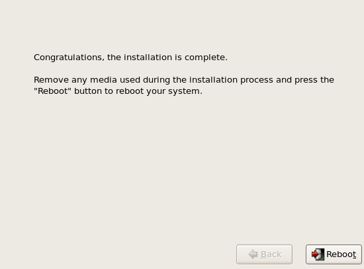Click the quoted "Reboot" word in the instructions
This screenshot has width=364, height=269.
click(52, 91)
